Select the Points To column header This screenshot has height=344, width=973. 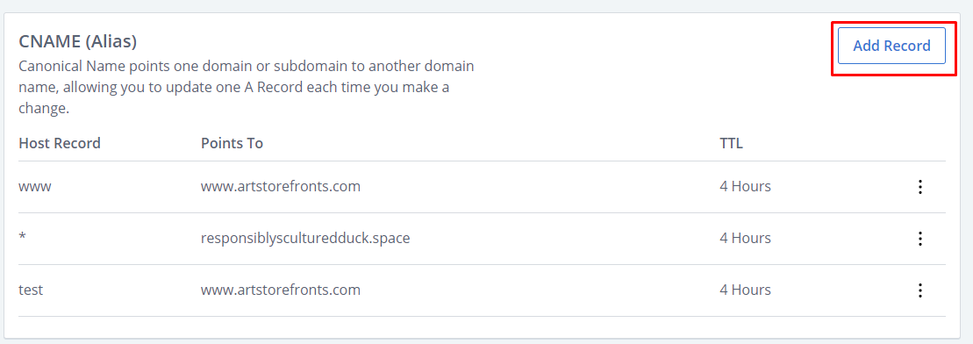coord(233,143)
